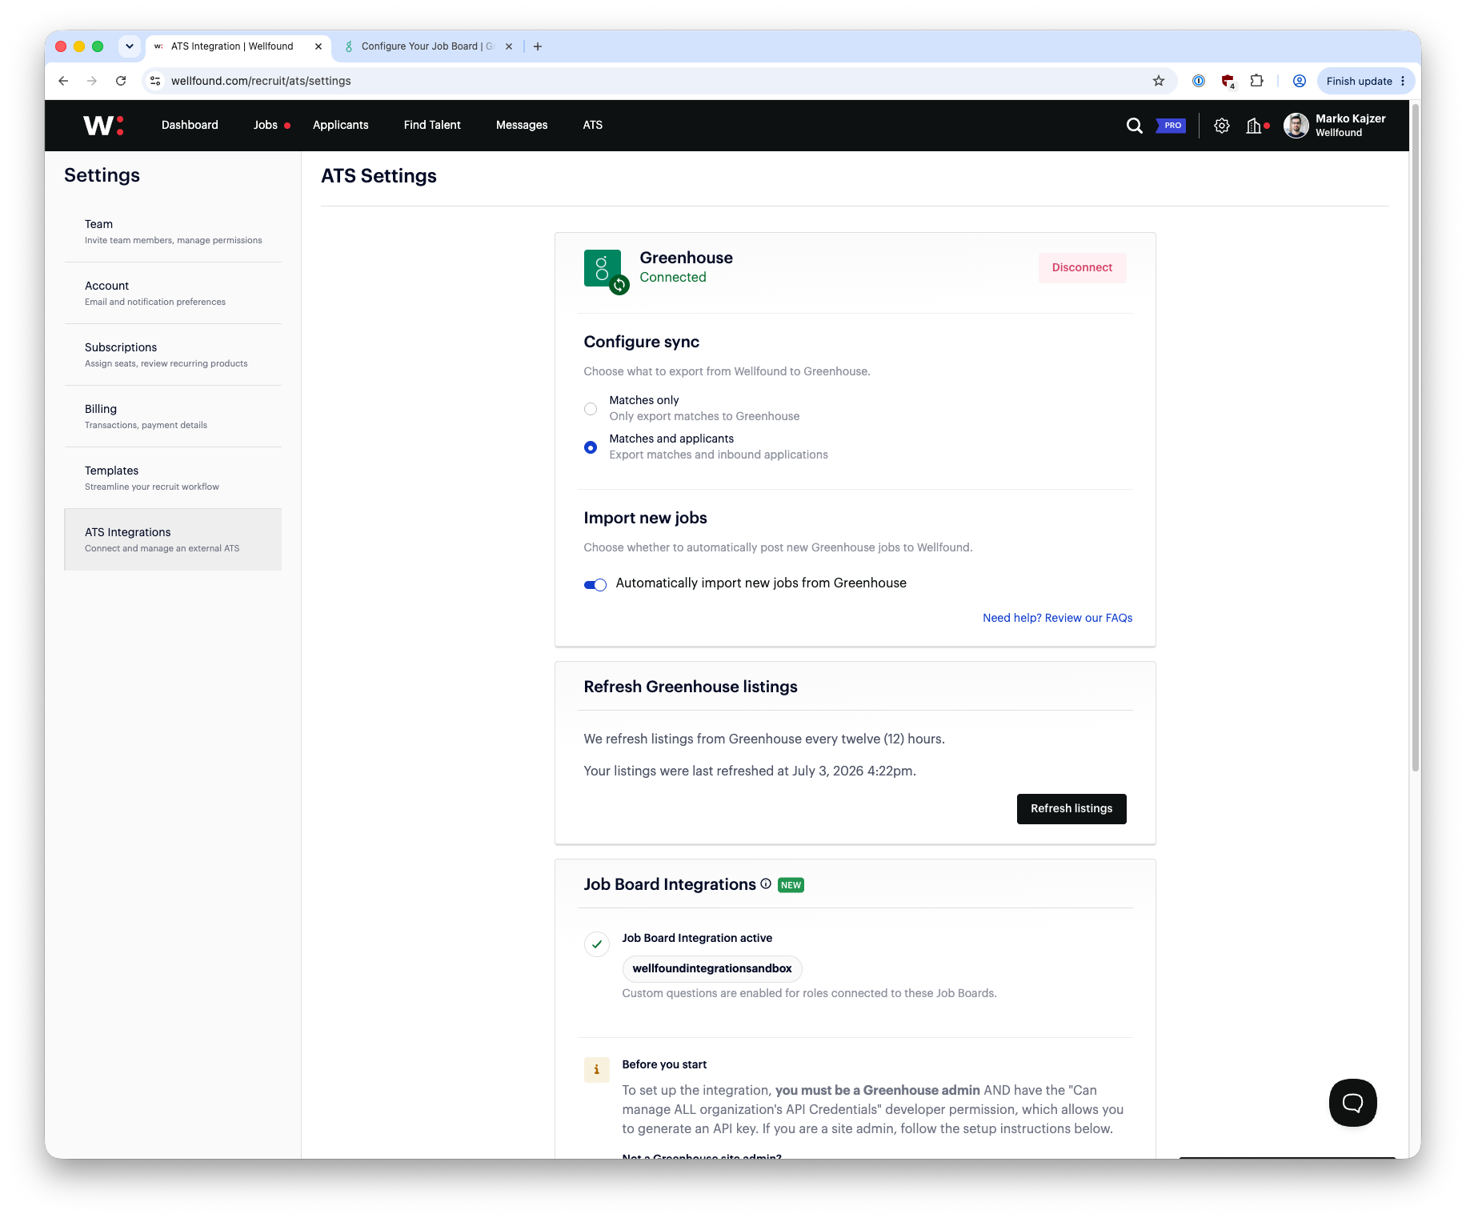Toggle automatic import of Greenhouse jobs
Viewport: 1466px width, 1218px height.
click(x=595, y=584)
